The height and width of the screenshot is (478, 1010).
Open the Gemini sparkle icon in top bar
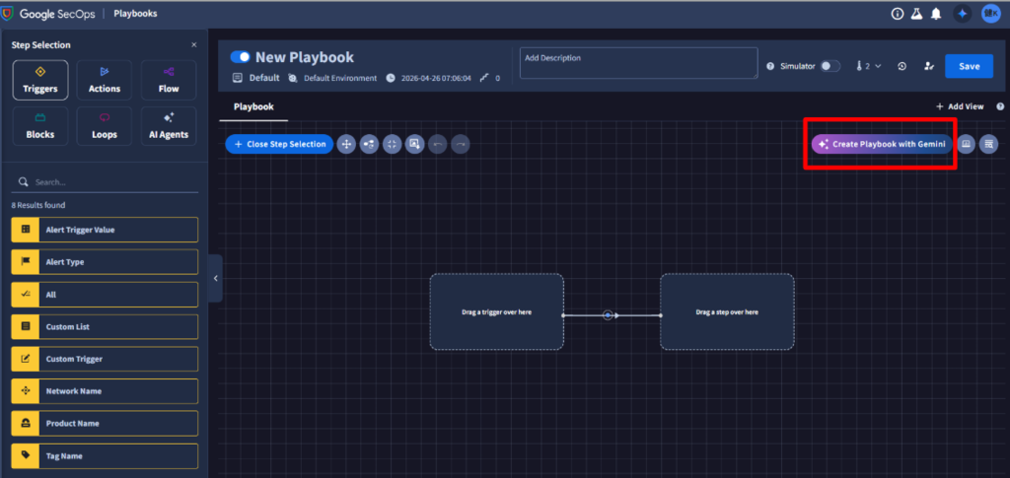[963, 14]
